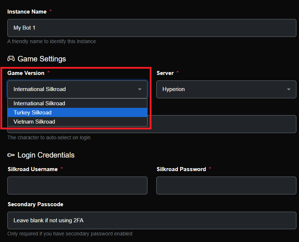Click the gamepad icon beside Game Settings
The height and width of the screenshot is (242, 299).
[x=11, y=58]
